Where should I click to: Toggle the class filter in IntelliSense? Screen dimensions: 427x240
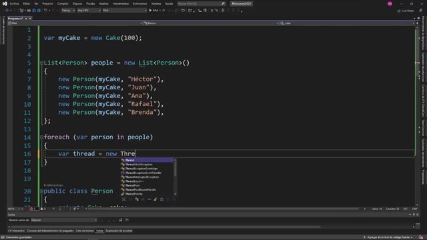point(137,199)
